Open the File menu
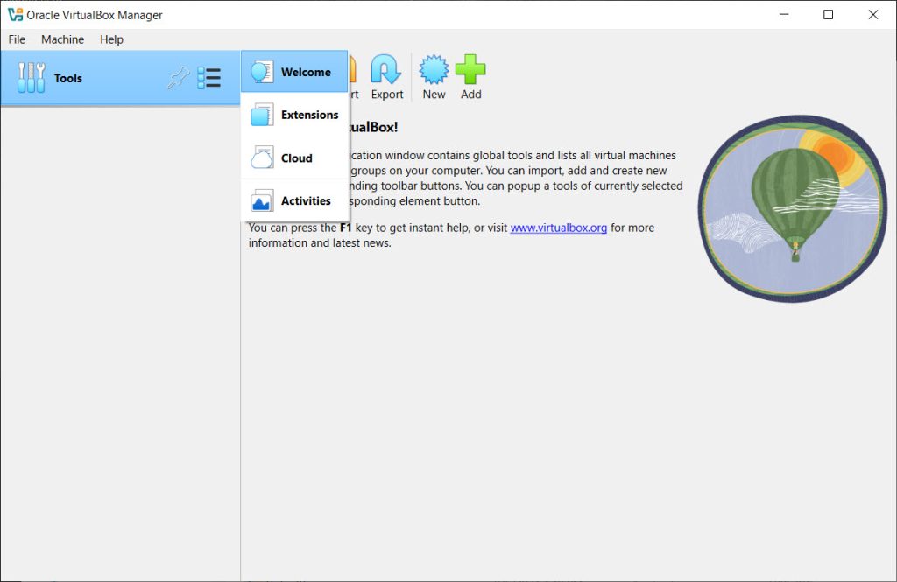The height and width of the screenshot is (582, 897). [x=17, y=39]
